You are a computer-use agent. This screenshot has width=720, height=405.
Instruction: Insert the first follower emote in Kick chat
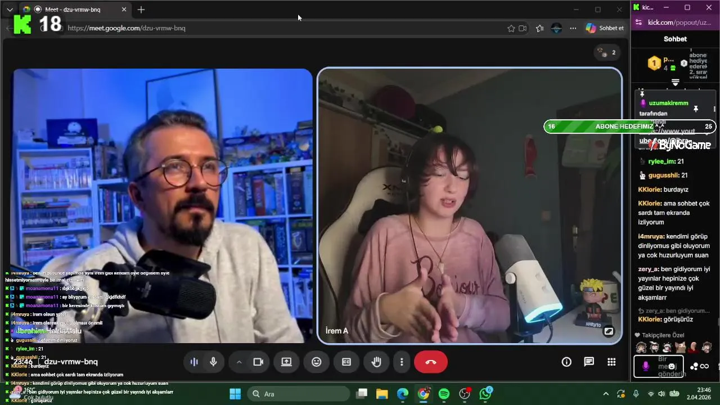click(641, 347)
